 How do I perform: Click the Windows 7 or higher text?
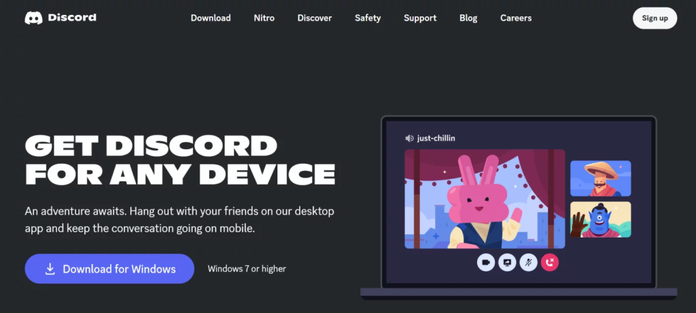point(247,269)
